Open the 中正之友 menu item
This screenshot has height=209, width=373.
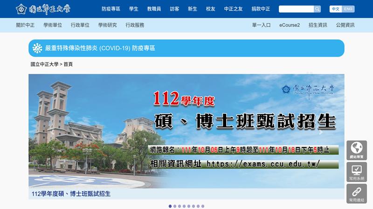234,9
